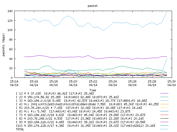
Task: Click the y-axis tick value 140
Action: point(10,11)
